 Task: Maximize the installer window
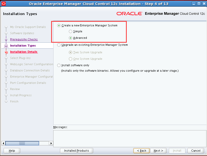point(199,4)
